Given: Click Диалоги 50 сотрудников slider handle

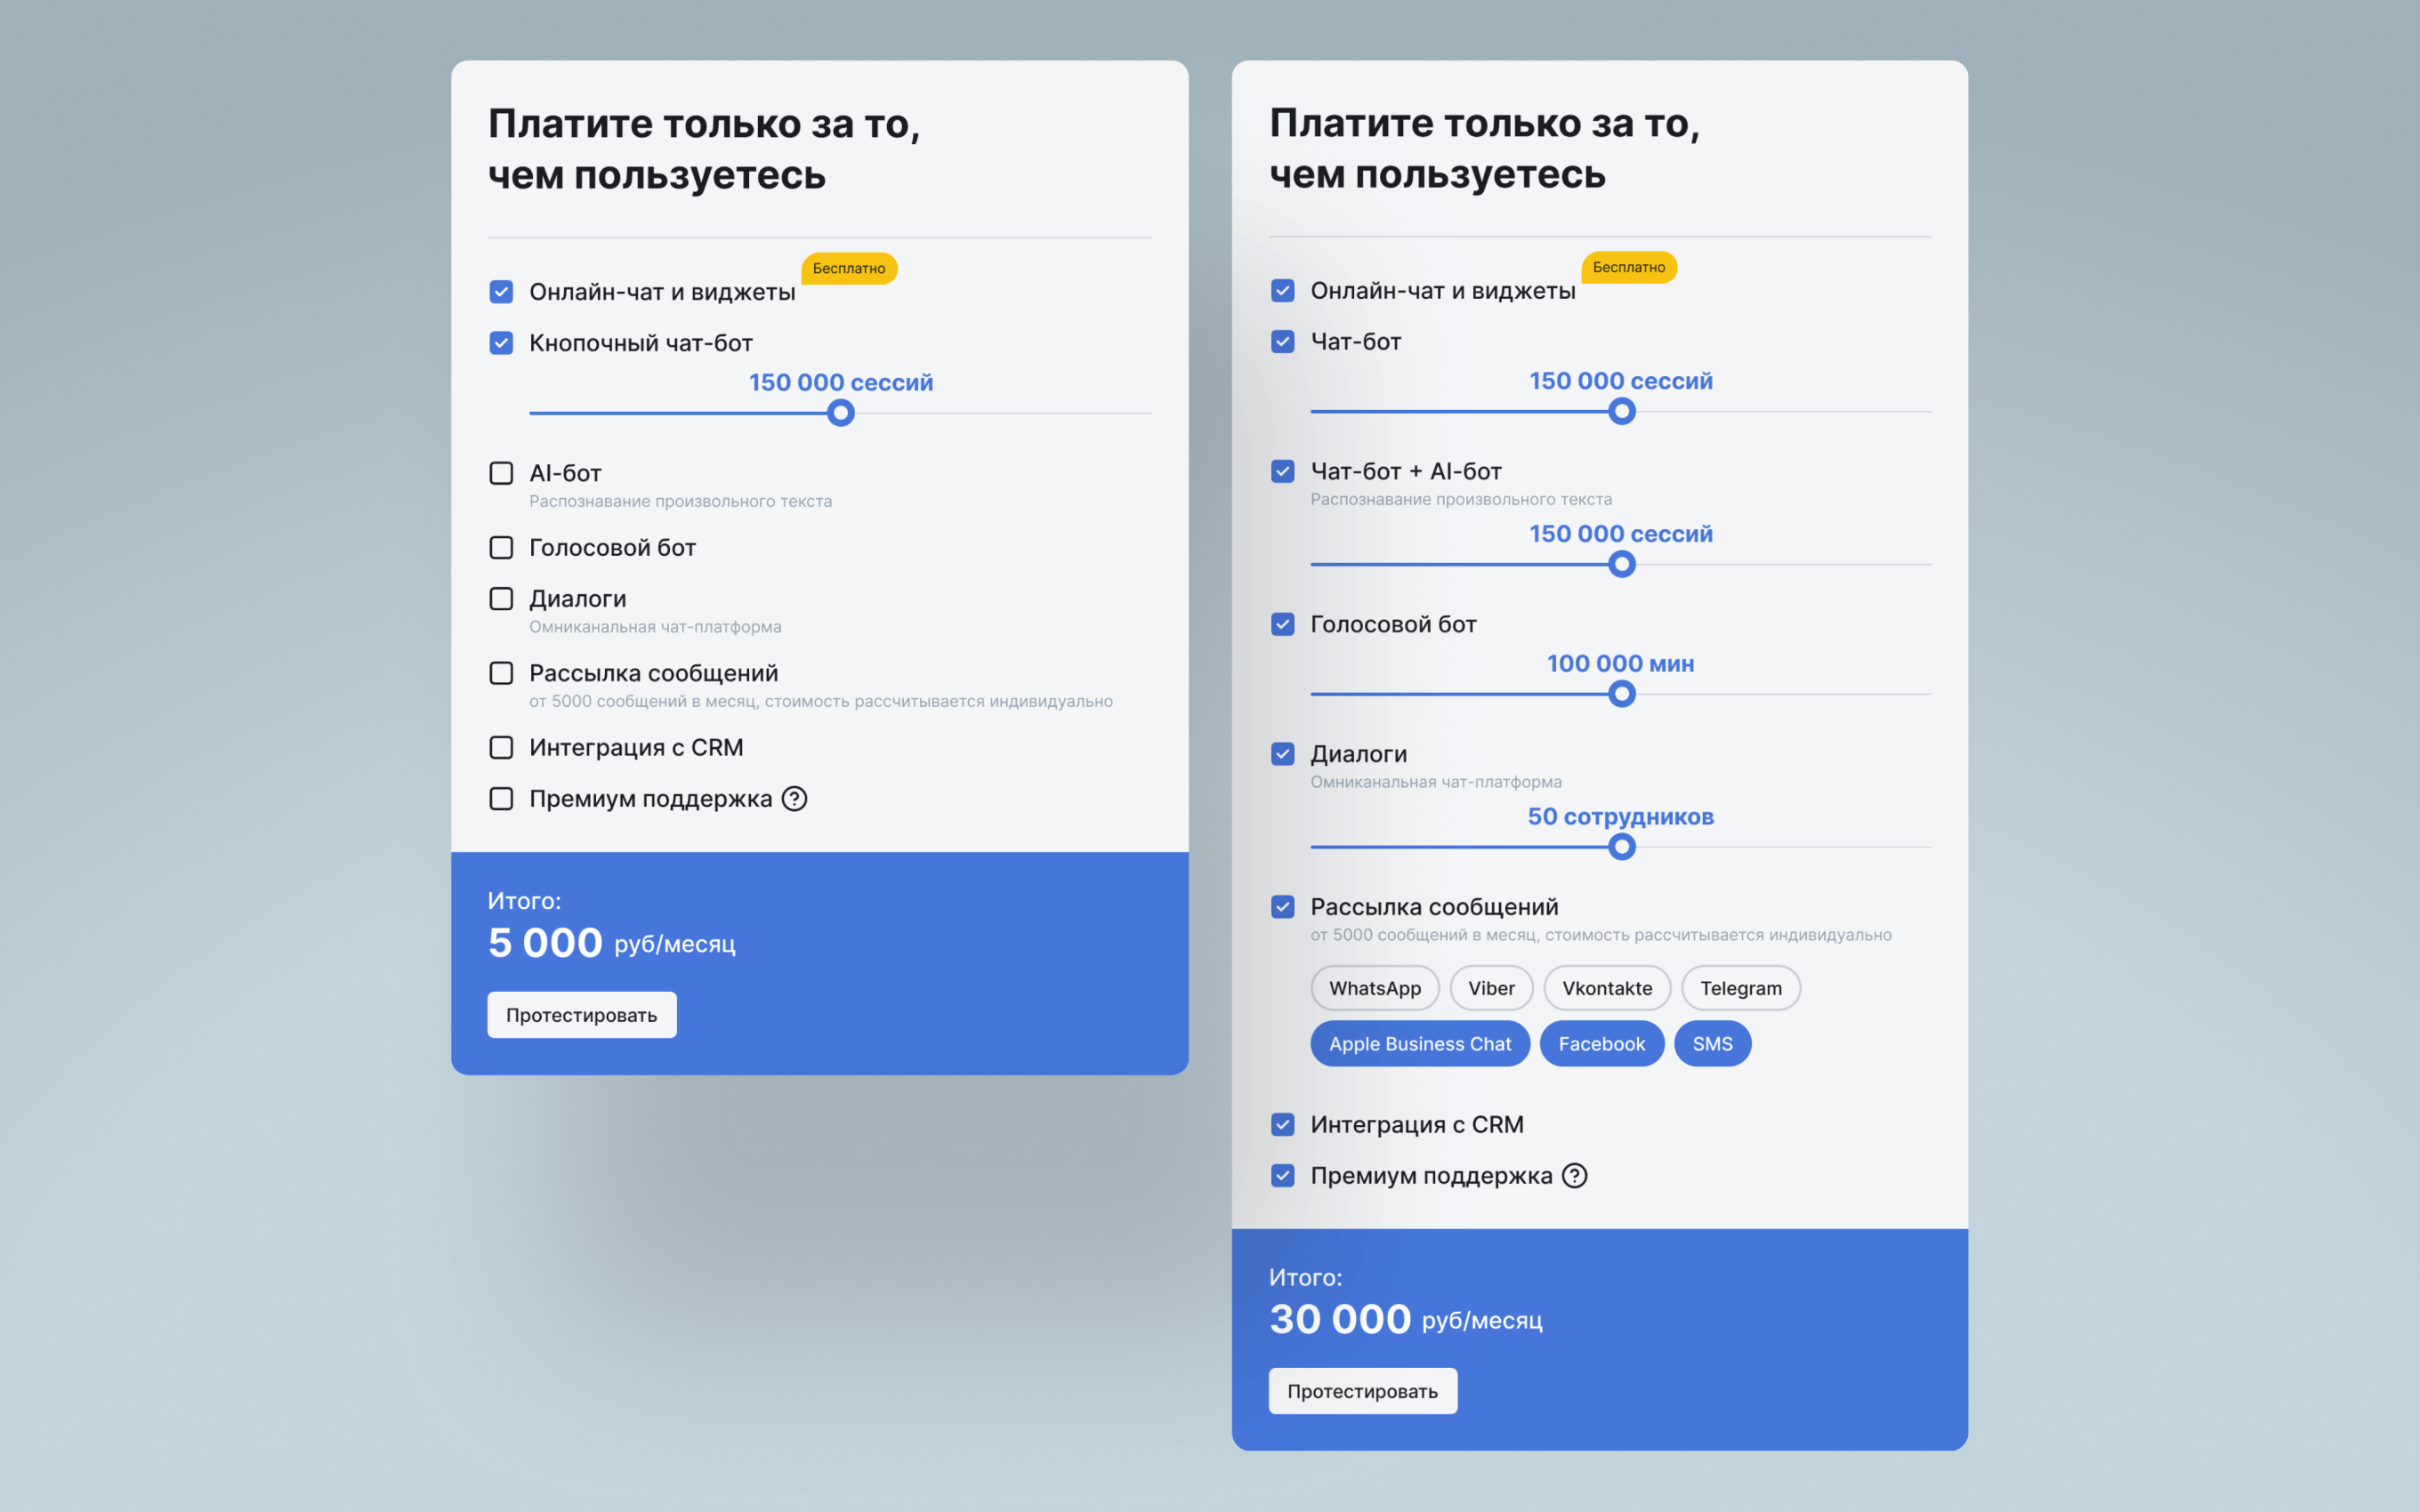Looking at the screenshot, I should pyautogui.click(x=1621, y=847).
